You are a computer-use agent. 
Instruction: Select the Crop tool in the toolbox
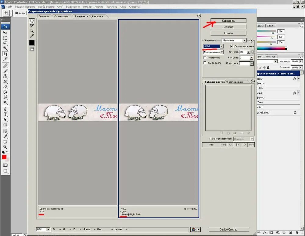(x=5, y=54)
